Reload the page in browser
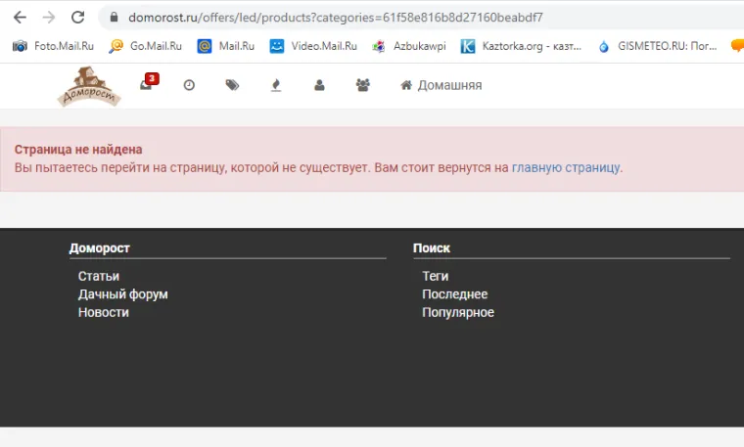Screen dimensions: 744x447 pyautogui.click(x=78, y=18)
